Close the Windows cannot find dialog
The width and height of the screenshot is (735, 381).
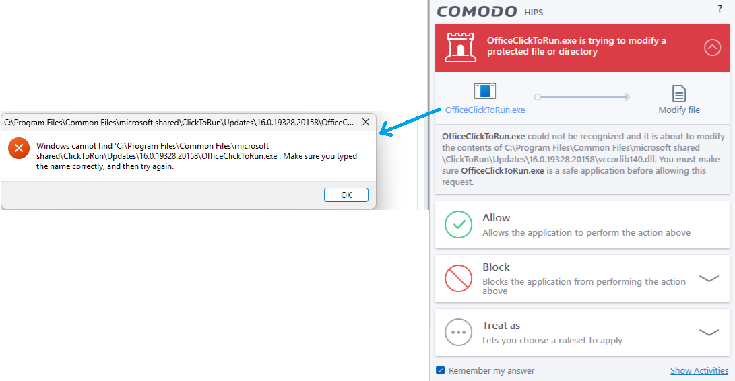pos(366,123)
